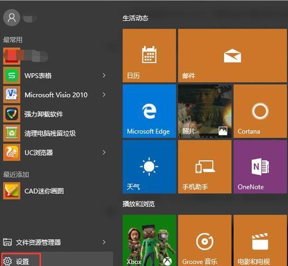The height and width of the screenshot is (266, 288).
Task: Click the 设置 gear icon
Action: (x=7, y=261)
